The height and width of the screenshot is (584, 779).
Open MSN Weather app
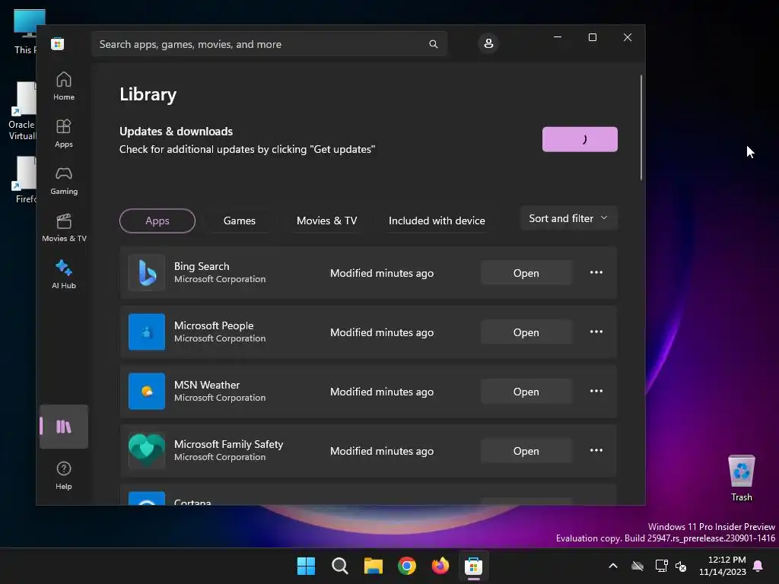[x=526, y=392]
